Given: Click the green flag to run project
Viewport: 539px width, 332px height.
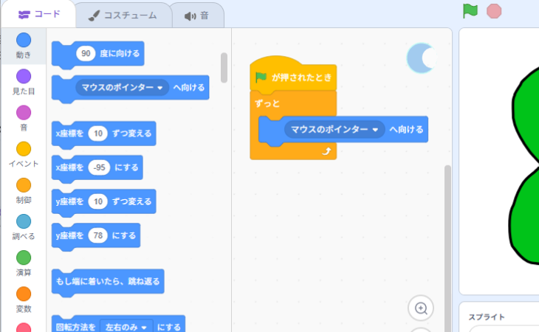Looking at the screenshot, I should pos(470,11).
